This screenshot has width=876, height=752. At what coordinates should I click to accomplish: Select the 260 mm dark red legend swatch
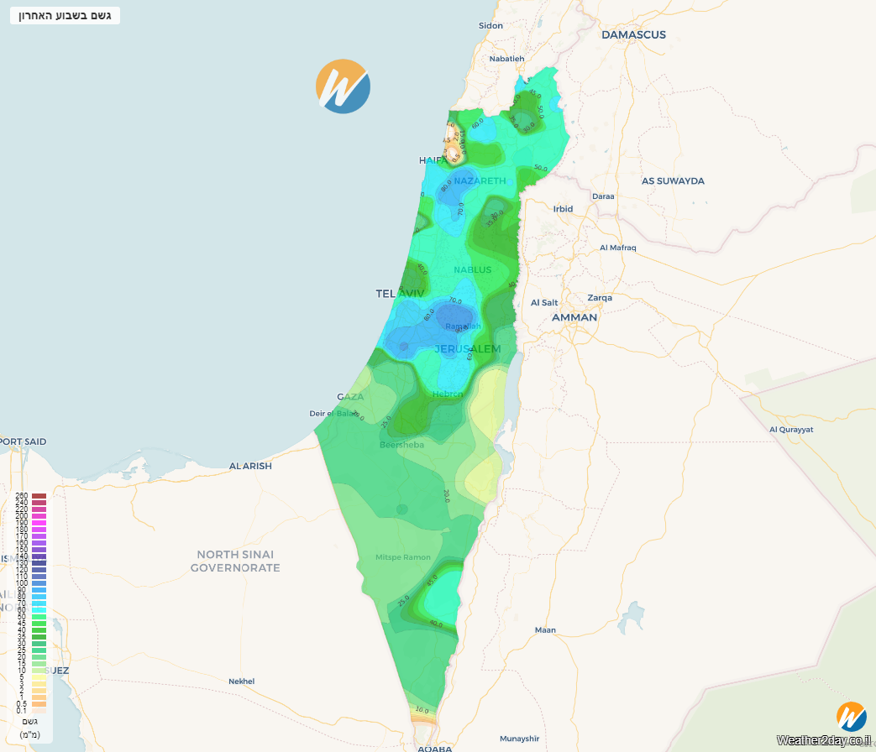(x=39, y=496)
